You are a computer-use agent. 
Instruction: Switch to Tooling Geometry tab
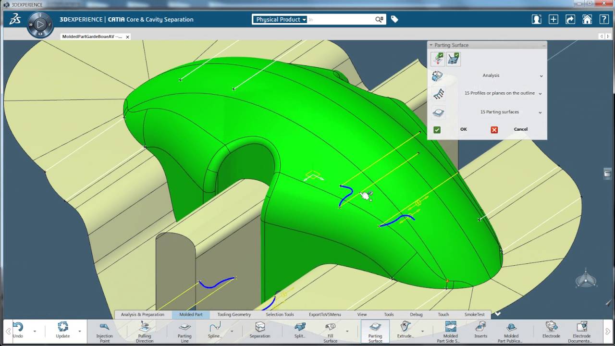[234, 314]
